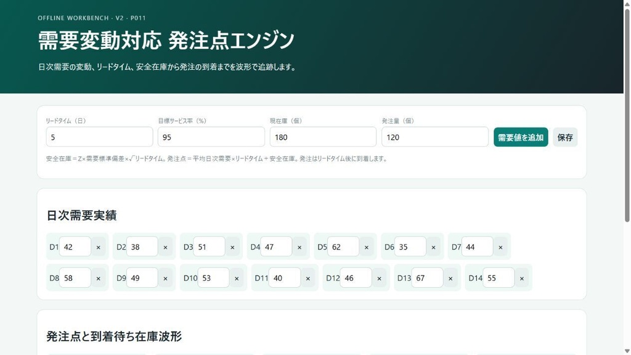Edit the D1 demand field
The width and height of the screenshot is (631, 355).
pos(75,247)
